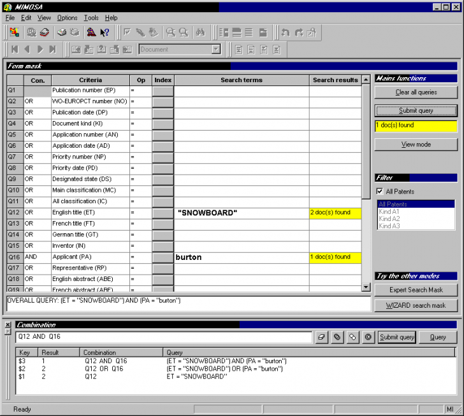
Task: Click the Index button for Applicant row
Action: point(163,258)
